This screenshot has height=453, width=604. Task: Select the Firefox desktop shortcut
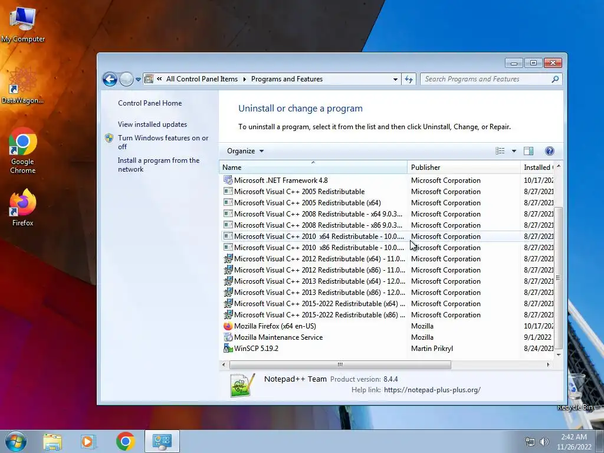point(23,208)
